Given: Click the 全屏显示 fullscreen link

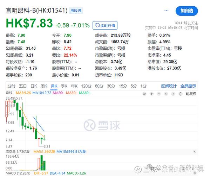Looking at the screenshot, I should click(188, 86).
